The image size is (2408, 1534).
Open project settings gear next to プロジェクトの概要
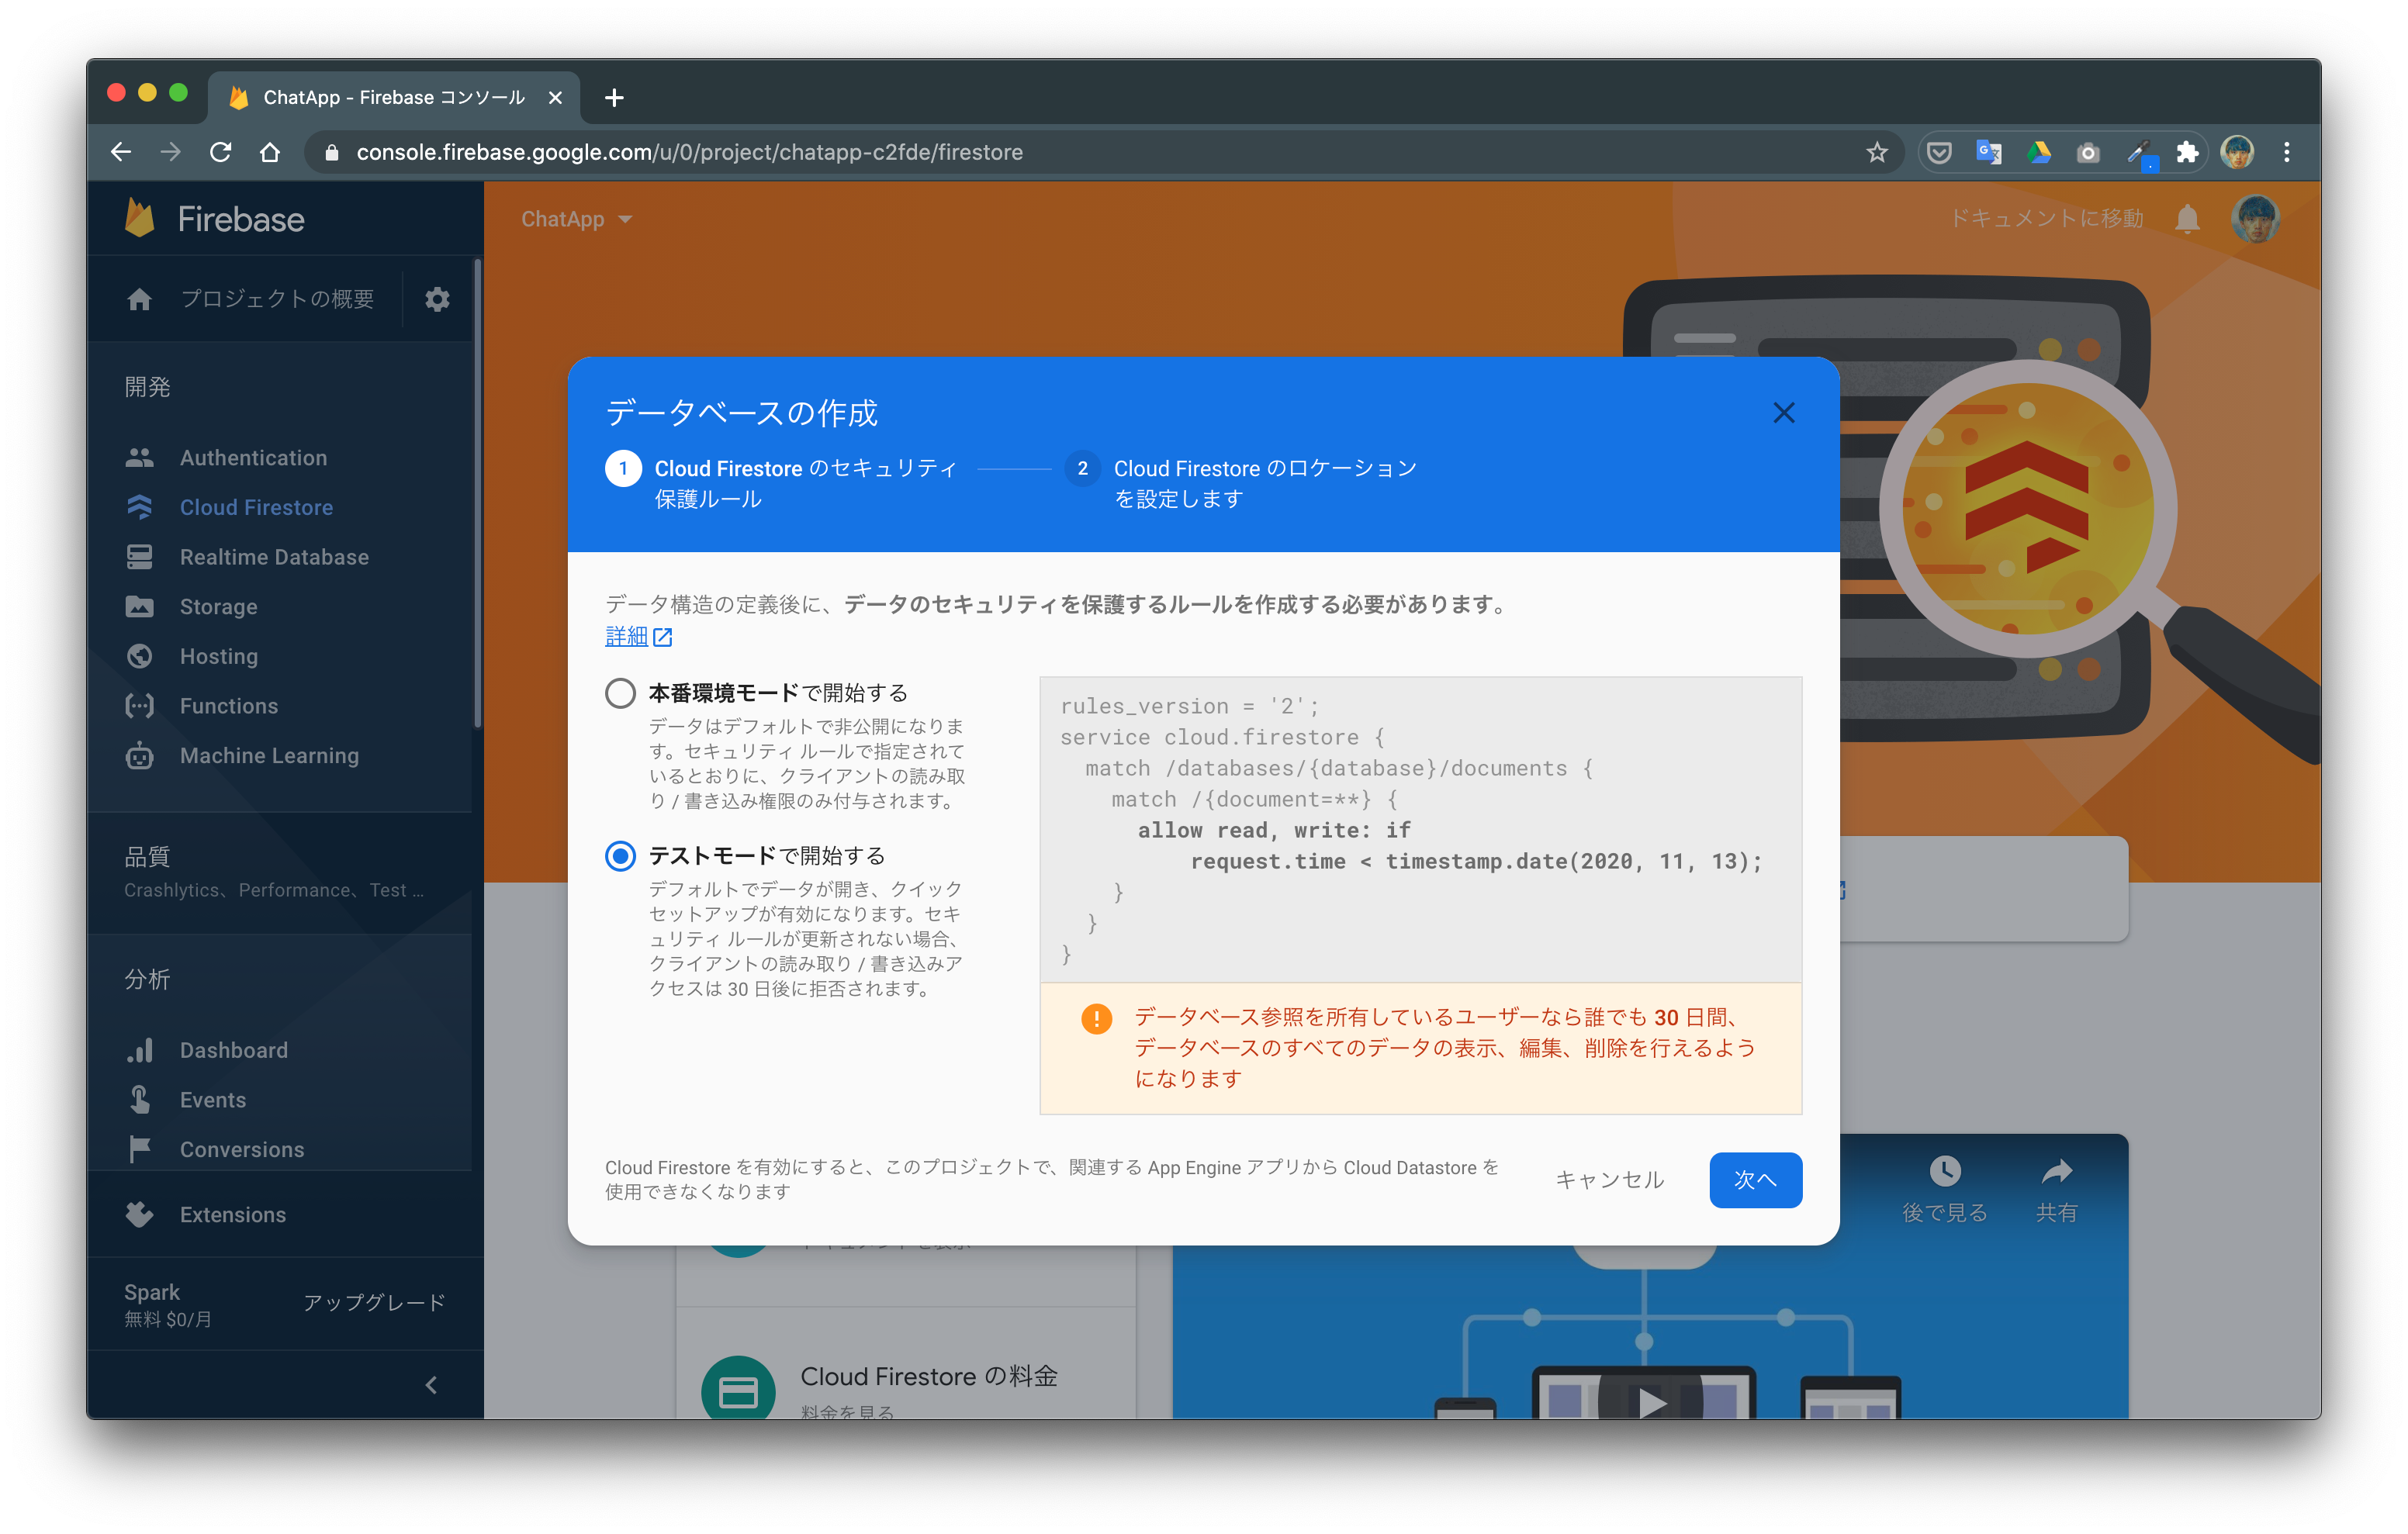pyautogui.click(x=437, y=298)
